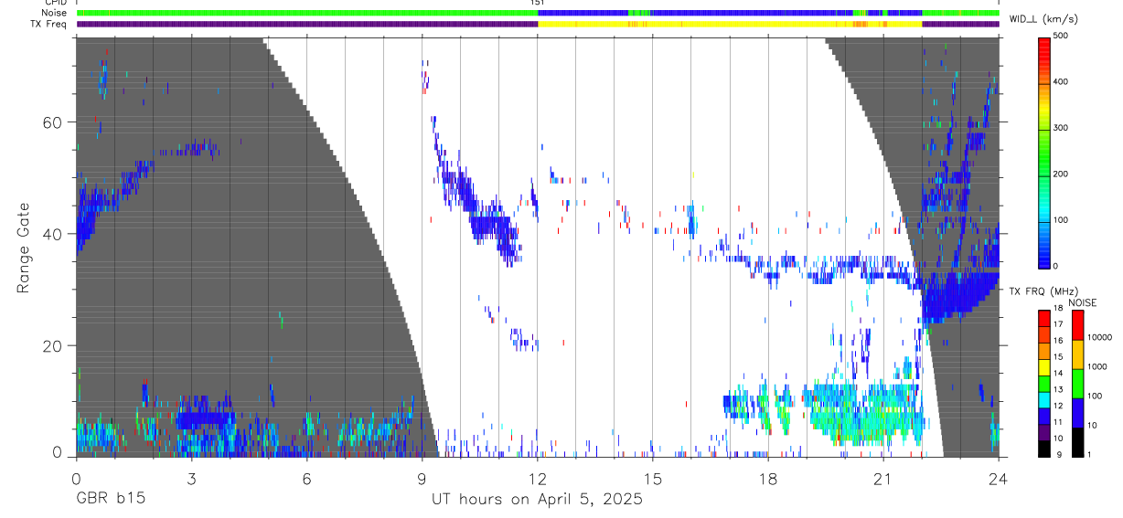This screenshot has width=1123, height=518.
Task: Click the 40 tick on Range Gate axis
Action: pyautogui.click(x=53, y=234)
